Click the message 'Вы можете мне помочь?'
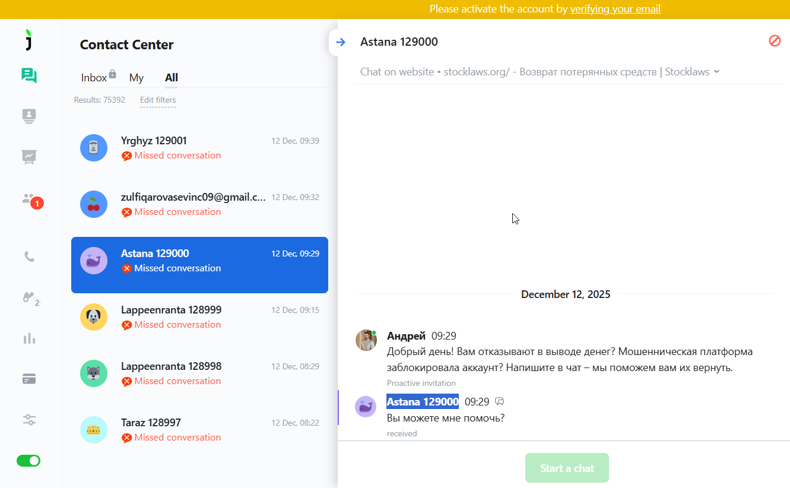This screenshot has width=790, height=488. pos(446,418)
